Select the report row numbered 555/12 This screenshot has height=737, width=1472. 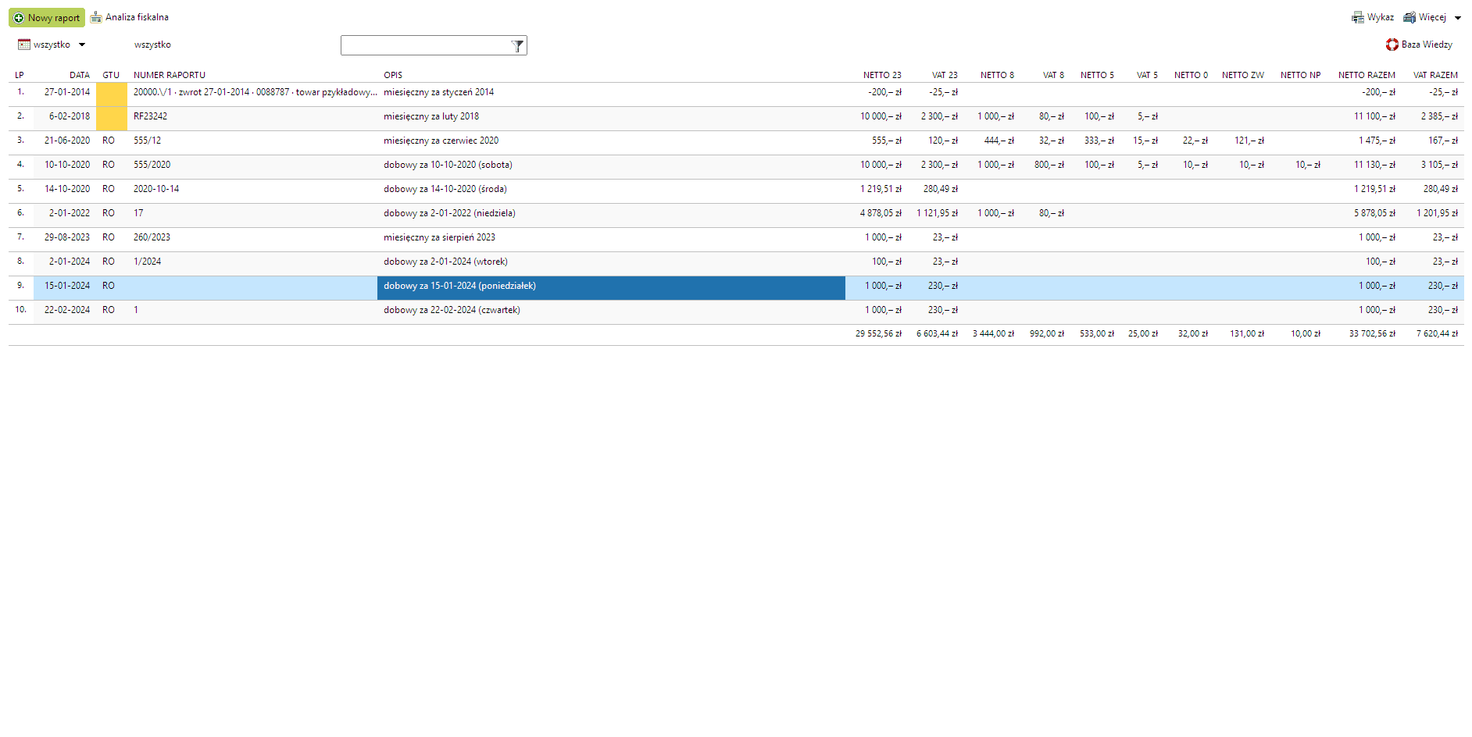point(147,141)
